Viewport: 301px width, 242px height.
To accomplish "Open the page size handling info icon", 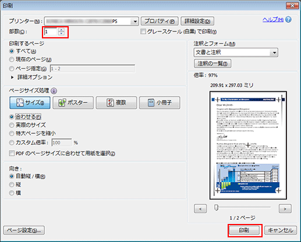I will pyautogui.click(x=54, y=91).
